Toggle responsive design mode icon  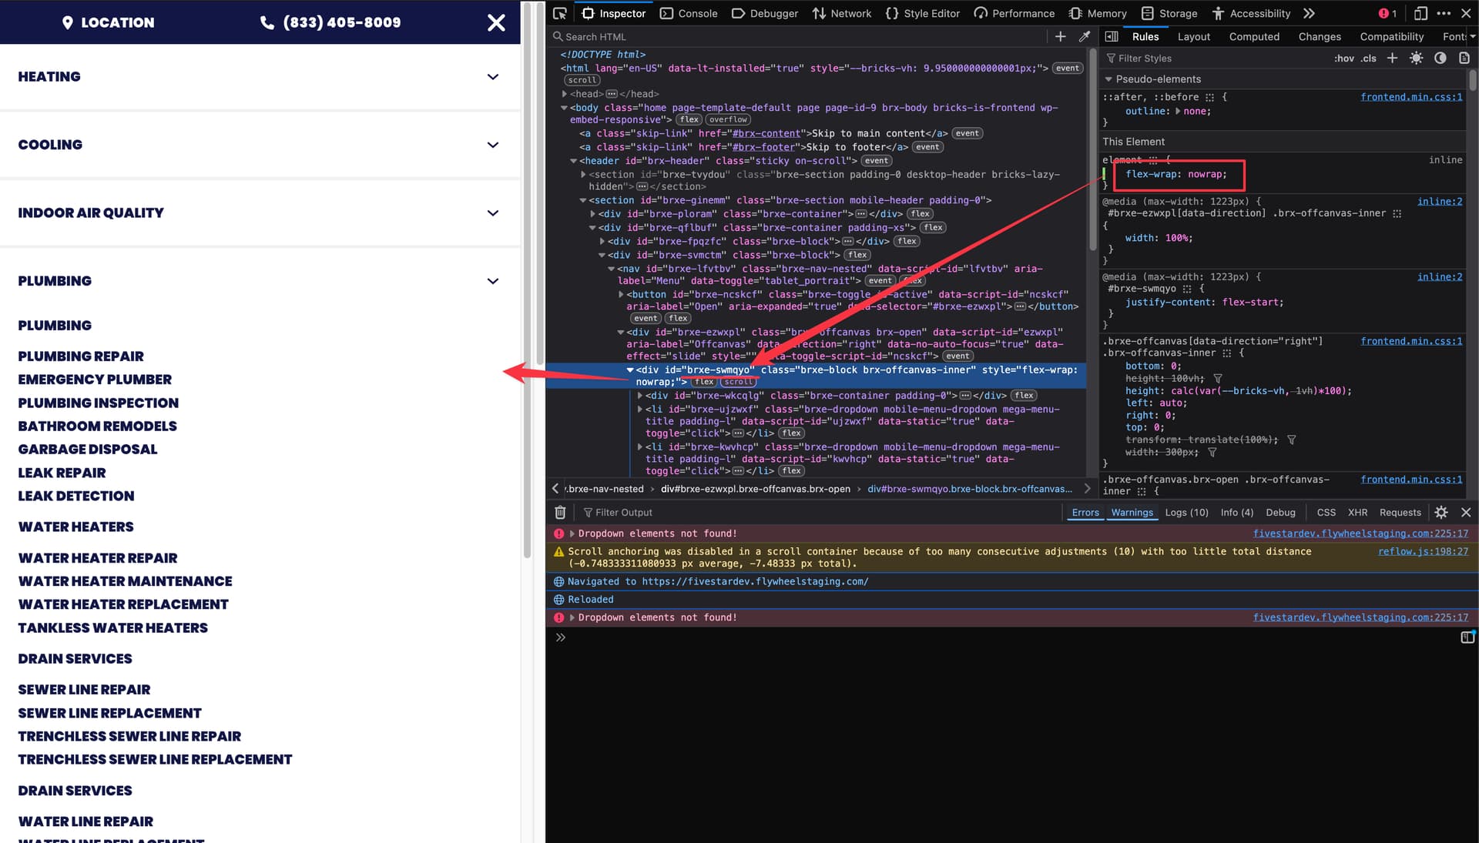(1420, 13)
